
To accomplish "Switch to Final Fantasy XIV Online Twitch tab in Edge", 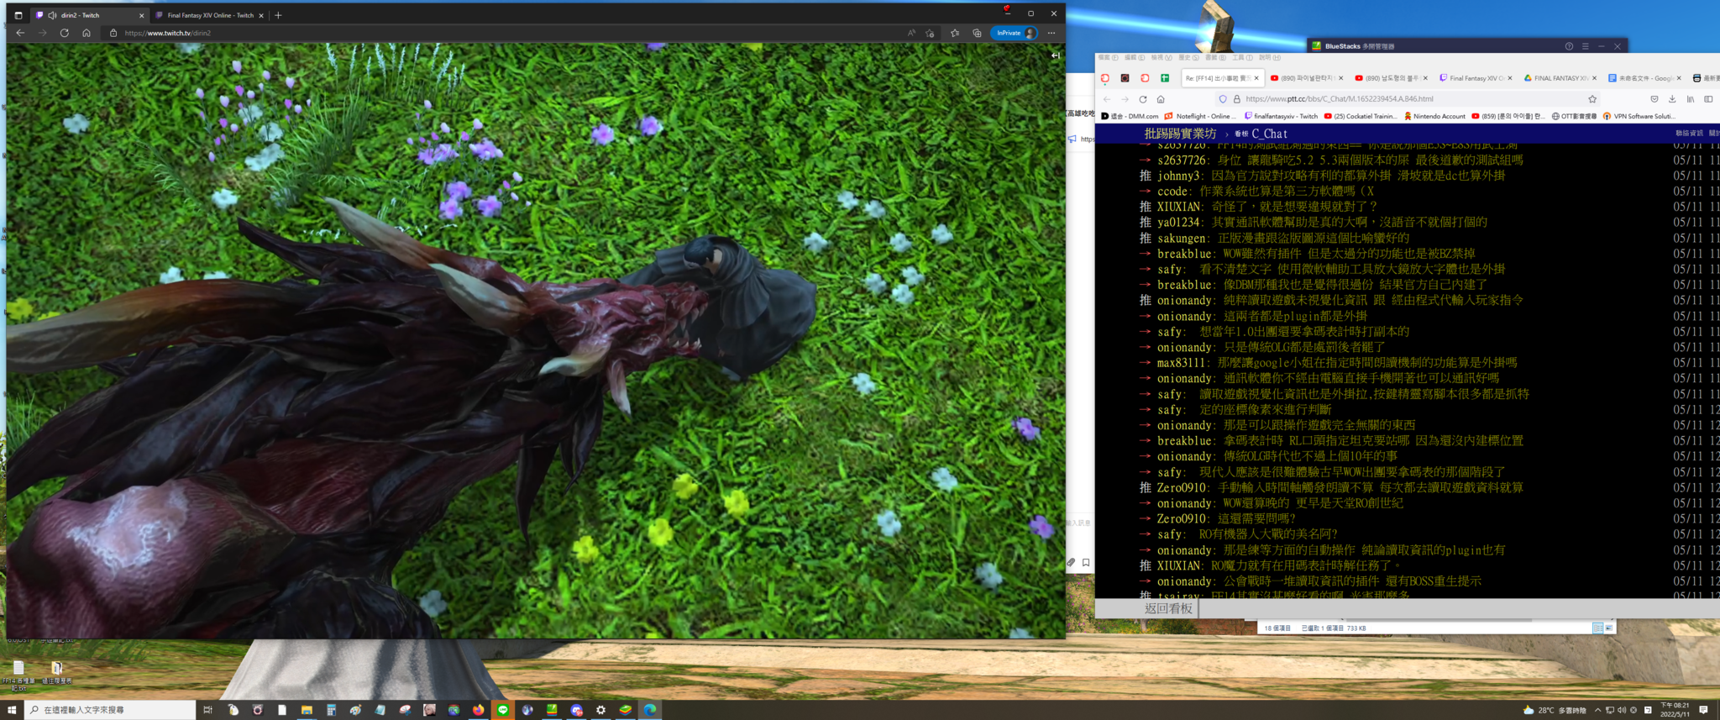I will pyautogui.click(x=210, y=15).
